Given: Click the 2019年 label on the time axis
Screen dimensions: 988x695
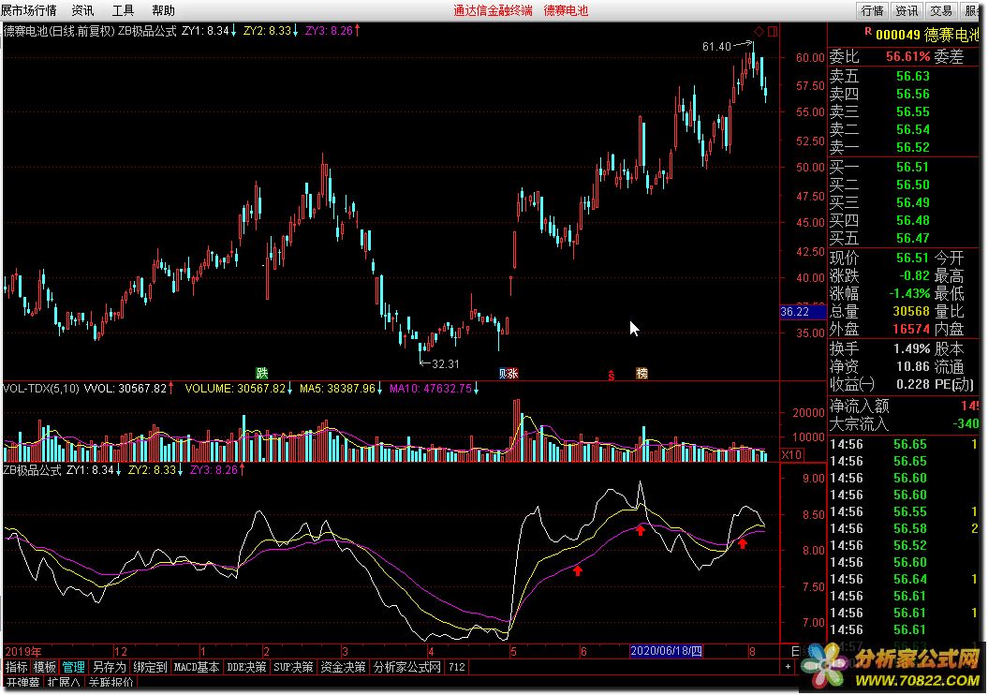Looking at the screenshot, I should pos(23,652).
